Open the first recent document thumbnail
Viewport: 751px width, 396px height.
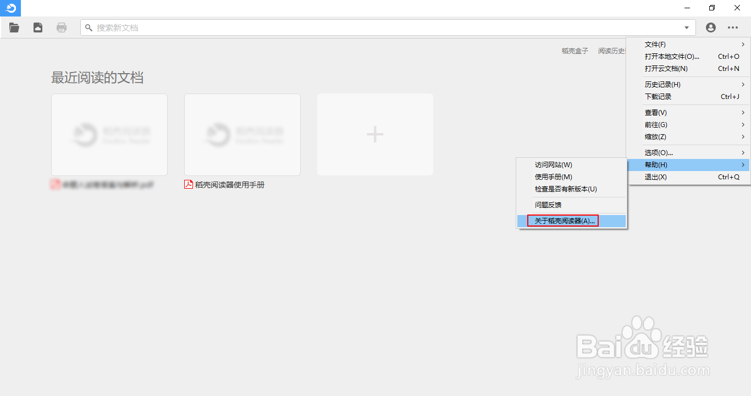coord(109,135)
